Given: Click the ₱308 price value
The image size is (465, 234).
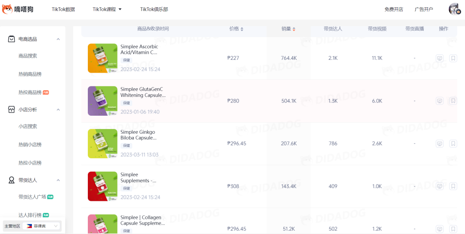Looking at the screenshot, I should click(233, 186).
